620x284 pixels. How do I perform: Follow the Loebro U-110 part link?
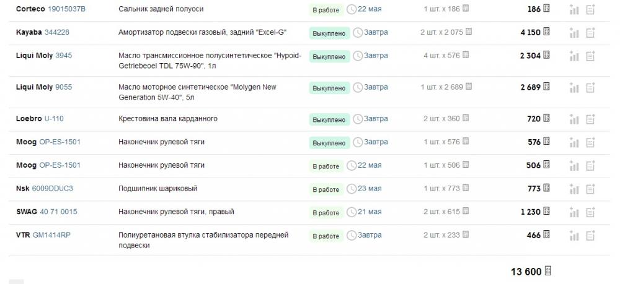click(54, 118)
